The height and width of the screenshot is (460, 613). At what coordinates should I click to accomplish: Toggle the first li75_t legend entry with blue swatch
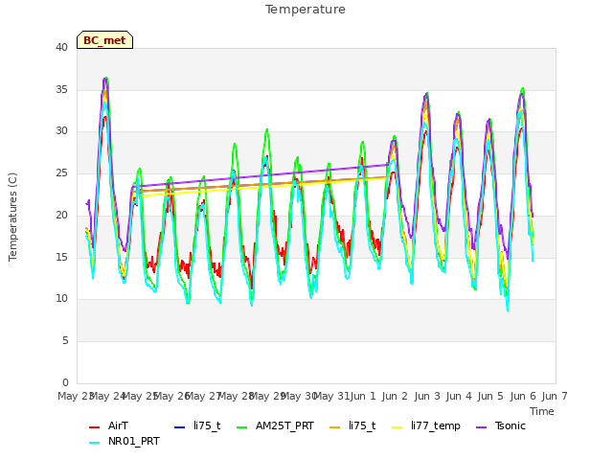pos(197,425)
